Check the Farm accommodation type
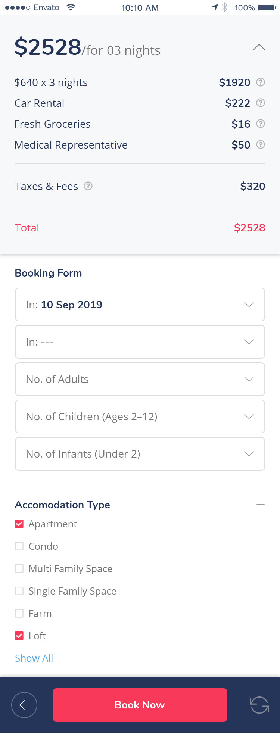Image resolution: width=280 pixels, height=733 pixels. pos(19,614)
